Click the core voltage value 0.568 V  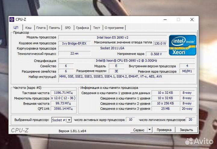156,54
